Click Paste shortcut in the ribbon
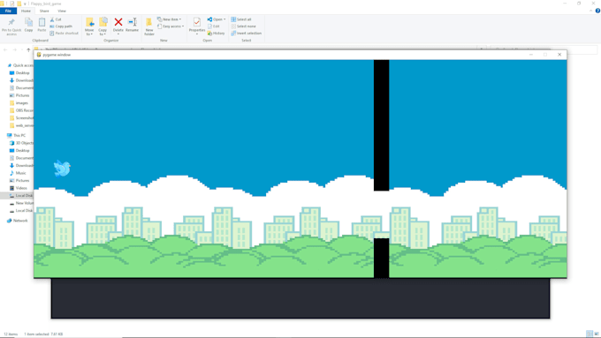This screenshot has height=338, width=601. pyautogui.click(x=64, y=34)
